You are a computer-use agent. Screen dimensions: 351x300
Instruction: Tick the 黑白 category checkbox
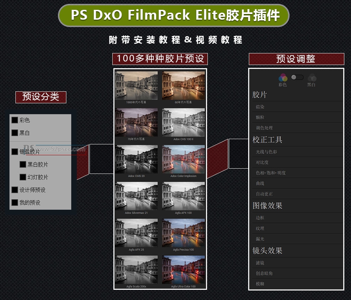(x=15, y=133)
